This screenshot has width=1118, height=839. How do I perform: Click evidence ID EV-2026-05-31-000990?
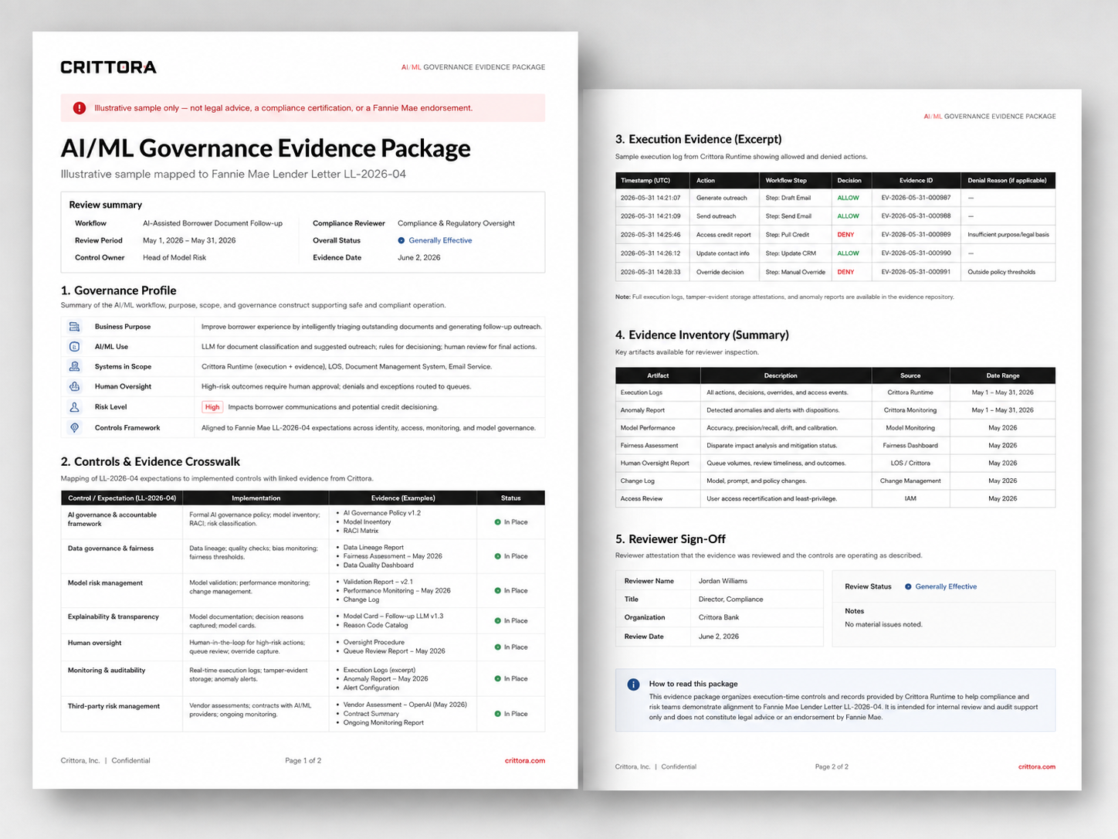(x=916, y=253)
